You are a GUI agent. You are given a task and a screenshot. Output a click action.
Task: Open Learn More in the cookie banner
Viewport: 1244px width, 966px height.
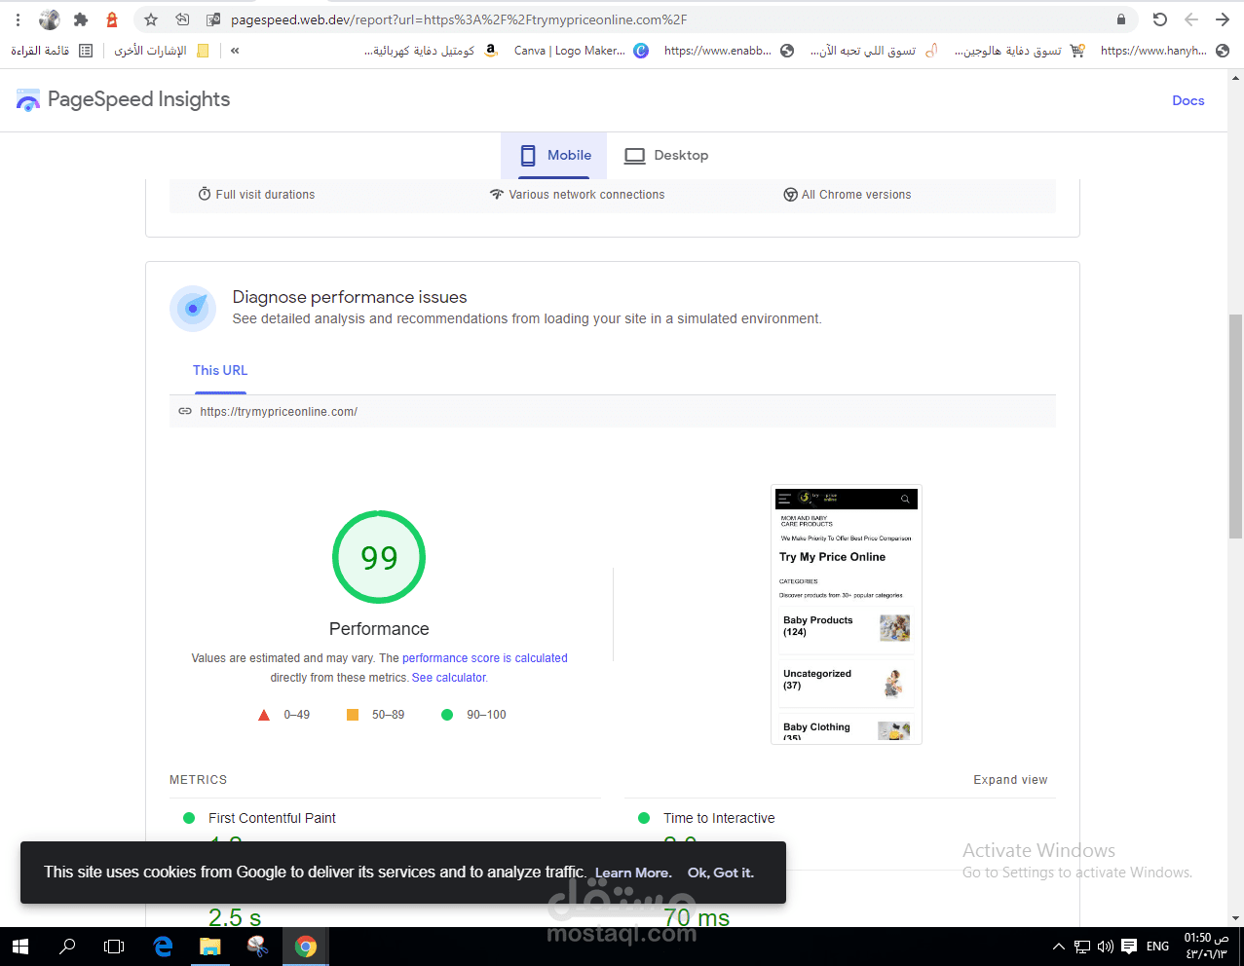pos(633,873)
